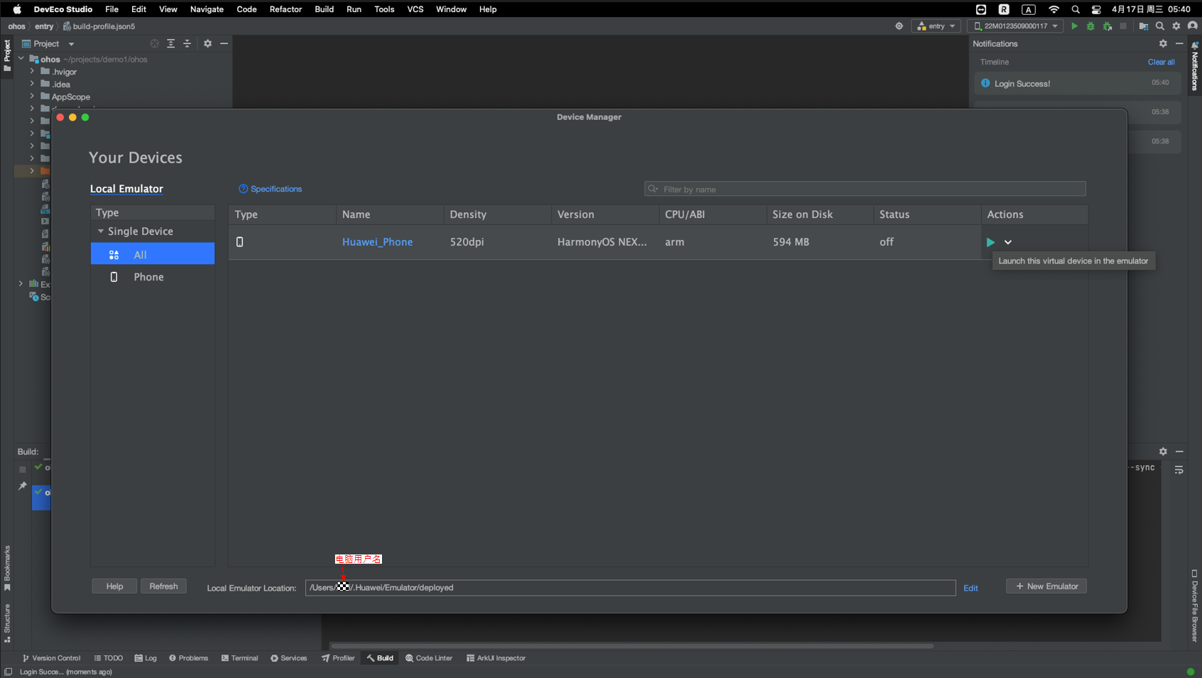Open the Device Manager icon in top toolbar
The image size is (1202, 678).
[1143, 26]
